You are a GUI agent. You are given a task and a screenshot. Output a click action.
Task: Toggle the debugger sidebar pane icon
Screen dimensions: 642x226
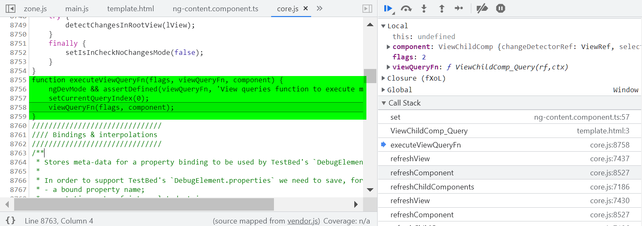point(367,8)
